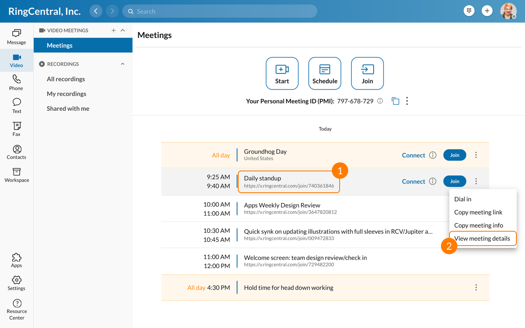Collapse the Video Meetings section
The image size is (525, 328).
coord(123,30)
